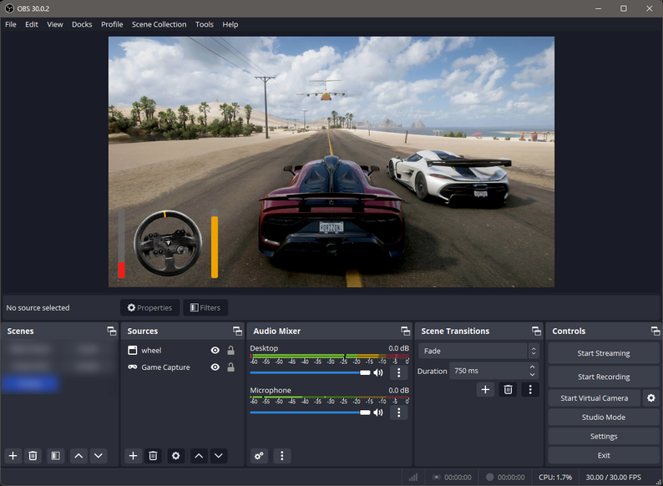Mute the Microphone audio speaker icon
Image resolution: width=663 pixels, height=486 pixels.
point(378,413)
